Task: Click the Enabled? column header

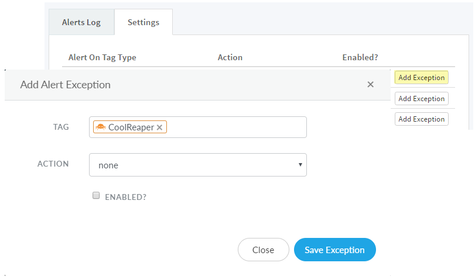Action: click(x=360, y=57)
